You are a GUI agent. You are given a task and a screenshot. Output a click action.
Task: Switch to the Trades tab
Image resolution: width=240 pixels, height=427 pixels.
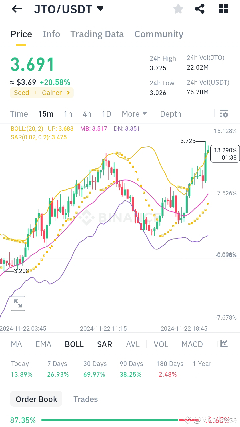pos(85,399)
